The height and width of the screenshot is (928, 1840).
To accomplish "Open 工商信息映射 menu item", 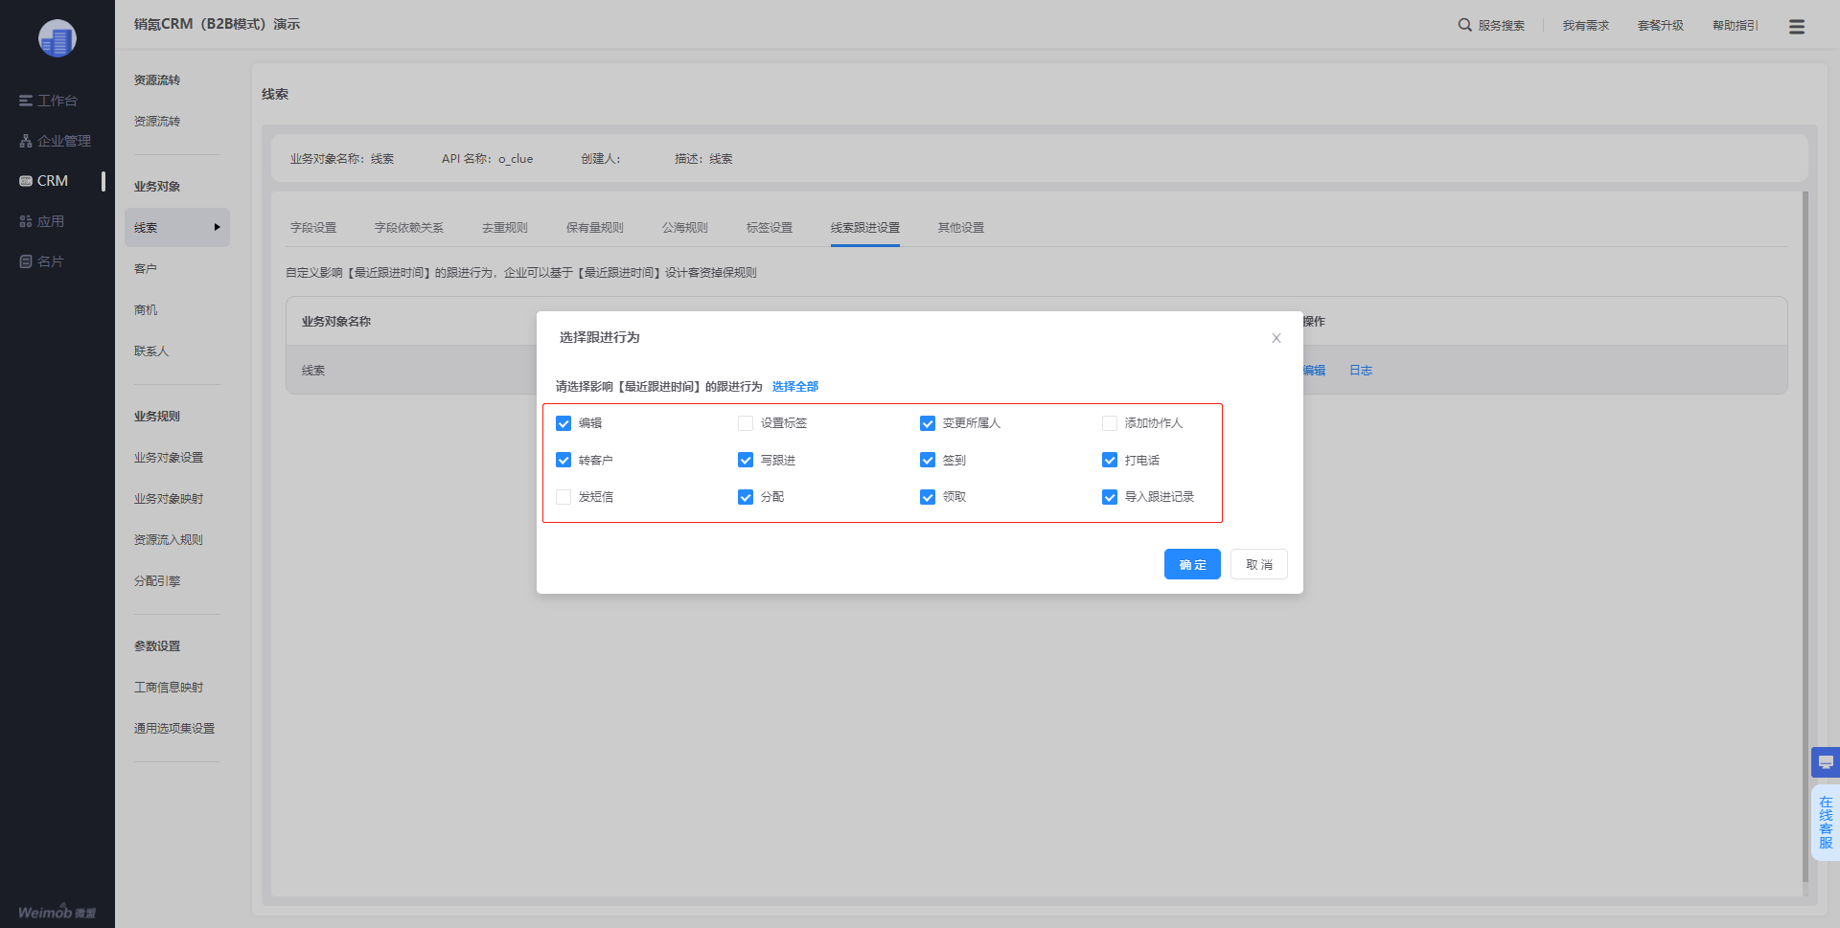I will (x=169, y=688).
